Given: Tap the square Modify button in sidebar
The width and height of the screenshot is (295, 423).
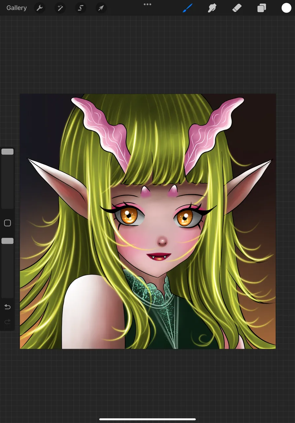Looking at the screenshot, I should point(7,223).
